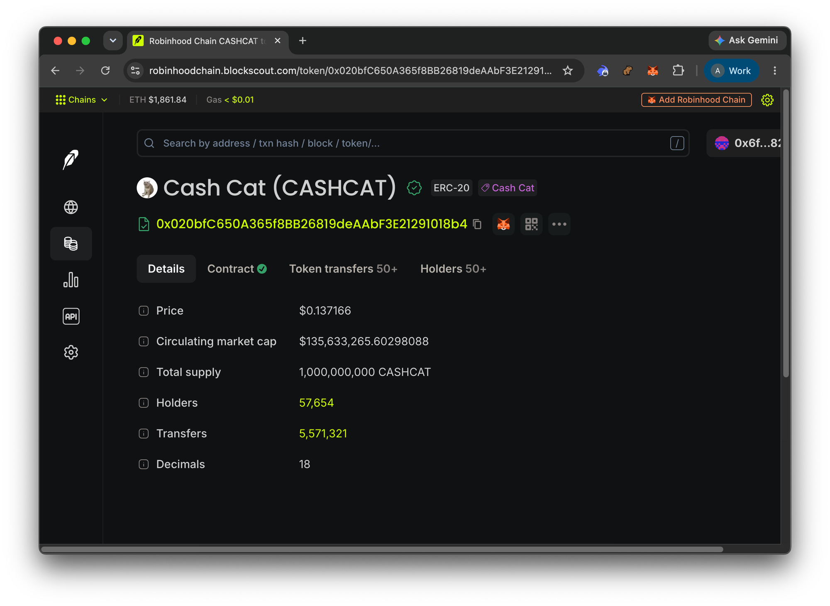Open the wallet account 0x6f menu
This screenshot has height=606, width=830.
tap(744, 143)
